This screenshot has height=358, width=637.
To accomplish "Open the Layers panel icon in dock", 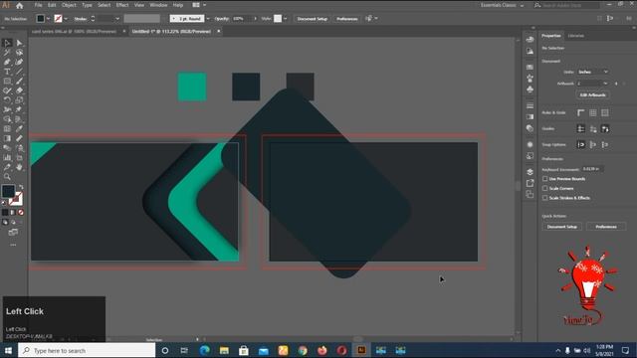I will pyautogui.click(x=530, y=172).
